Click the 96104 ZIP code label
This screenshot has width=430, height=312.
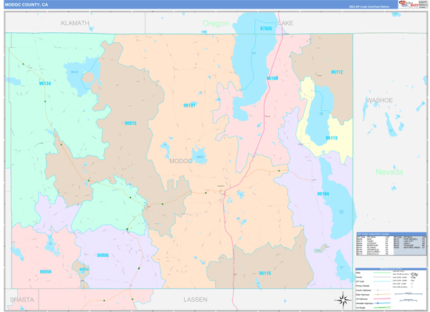[x=323, y=193]
